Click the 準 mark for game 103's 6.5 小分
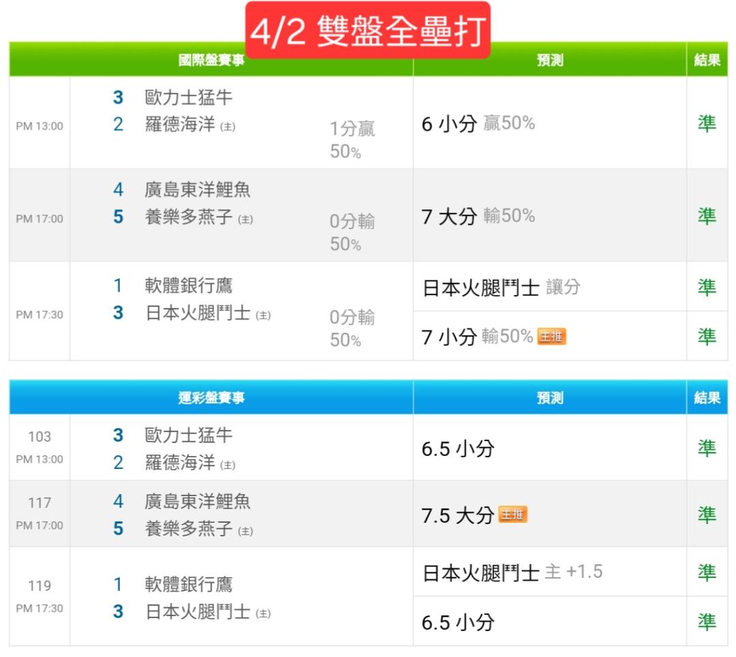The height and width of the screenshot is (657, 736). [x=707, y=448]
